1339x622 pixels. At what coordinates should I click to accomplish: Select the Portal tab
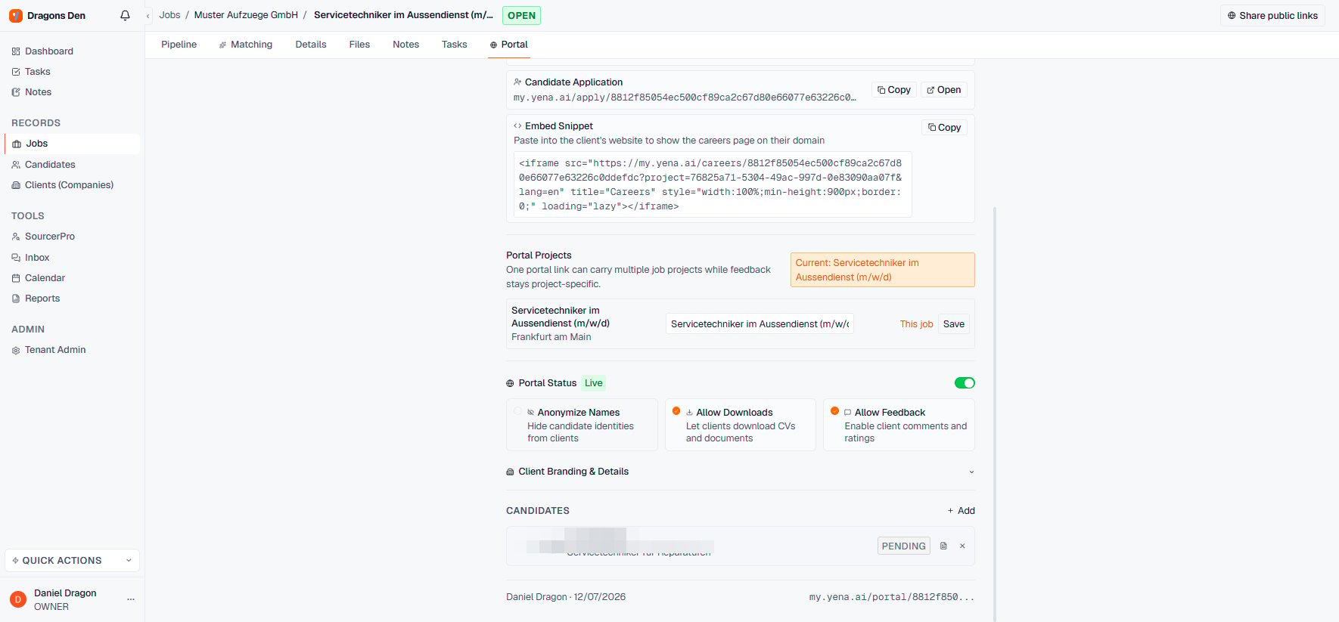coord(508,45)
